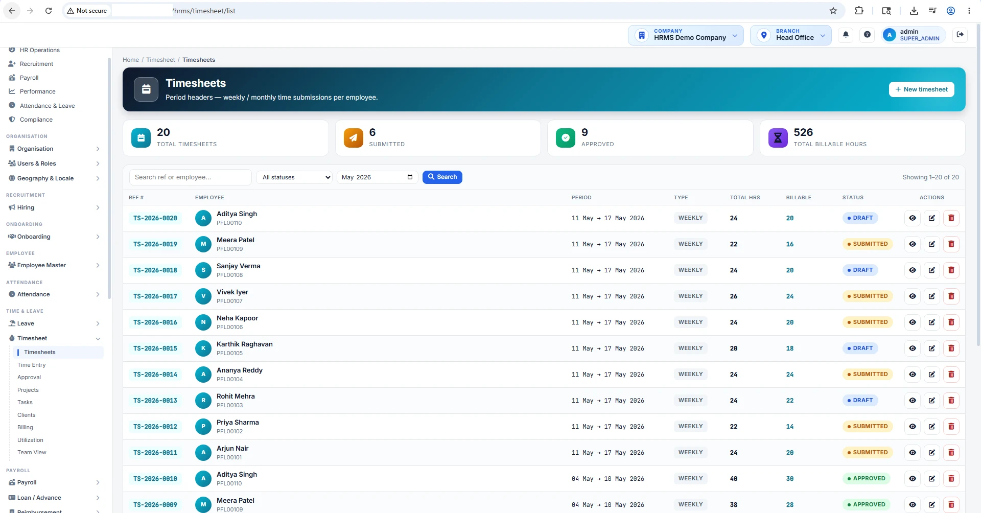Open Utilization submenu item
The width and height of the screenshot is (982, 513).
tap(30, 440)
